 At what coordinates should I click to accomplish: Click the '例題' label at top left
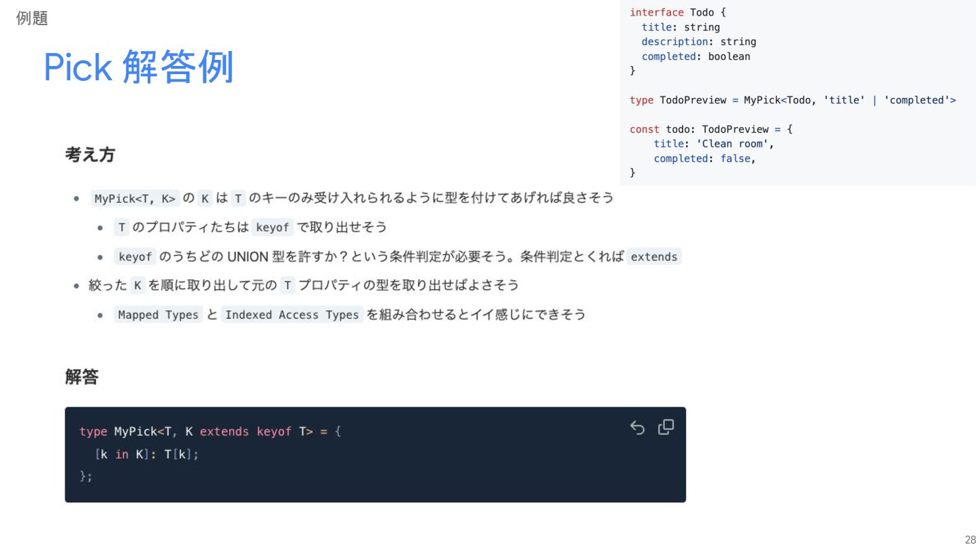point(32,18)
